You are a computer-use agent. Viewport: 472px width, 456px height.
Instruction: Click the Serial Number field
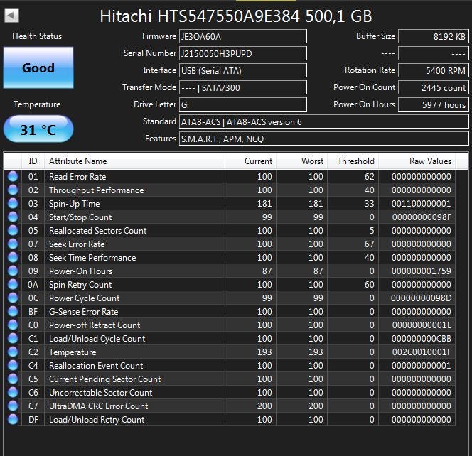pyautogui.click(x=243, y=53)
